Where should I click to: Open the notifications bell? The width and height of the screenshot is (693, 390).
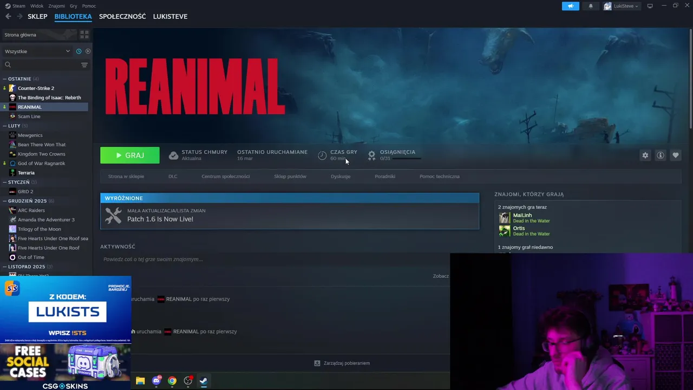pyautogui.click(x=591, y=6)
